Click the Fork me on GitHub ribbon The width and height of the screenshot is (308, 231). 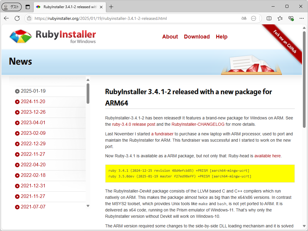[285, 42]
